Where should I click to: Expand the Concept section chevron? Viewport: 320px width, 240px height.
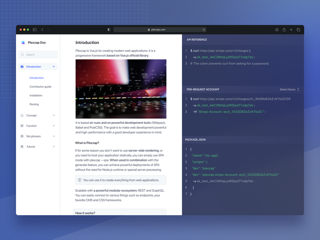pyautogui.click(x=54, y=115)
